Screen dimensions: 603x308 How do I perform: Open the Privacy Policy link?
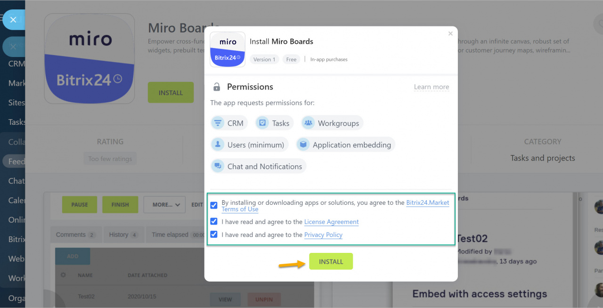[x=323, y=235]
